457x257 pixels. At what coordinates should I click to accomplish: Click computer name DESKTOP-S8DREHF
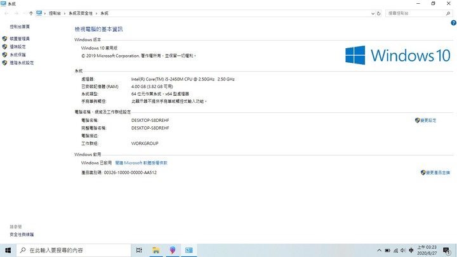pyautogui.click(x=150, y=121)
